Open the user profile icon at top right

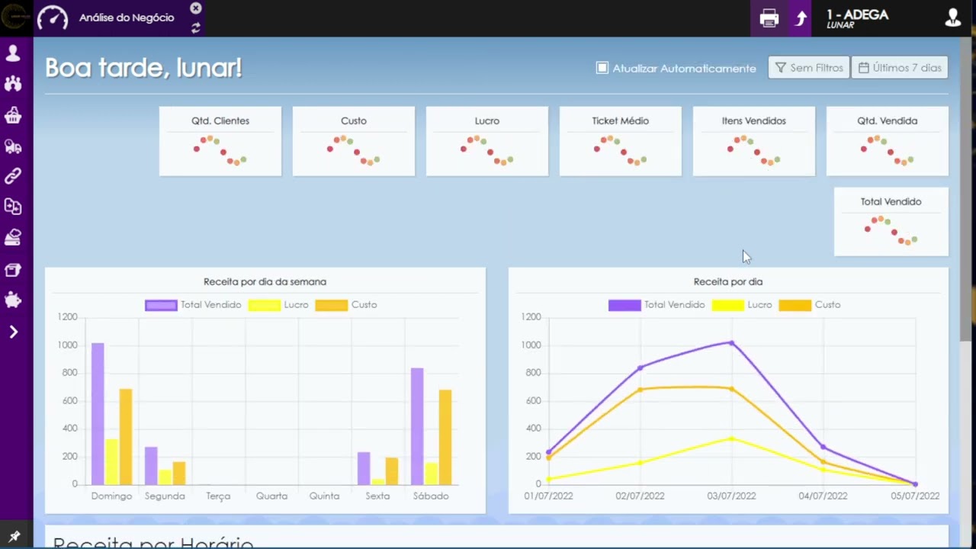953,18
